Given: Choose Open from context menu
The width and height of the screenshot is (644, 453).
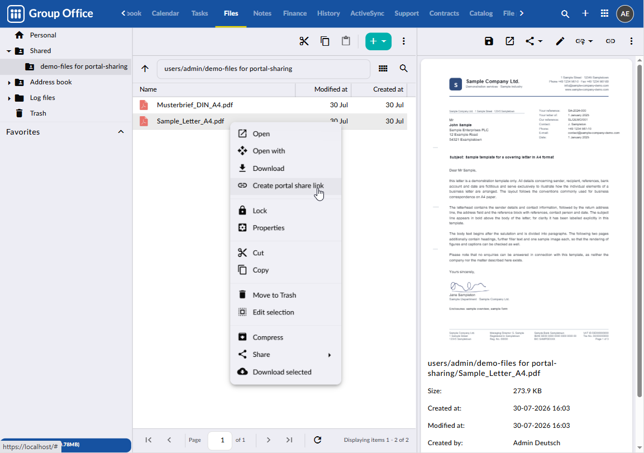Looking at the screenshot, I should click(x=285, y=133).
